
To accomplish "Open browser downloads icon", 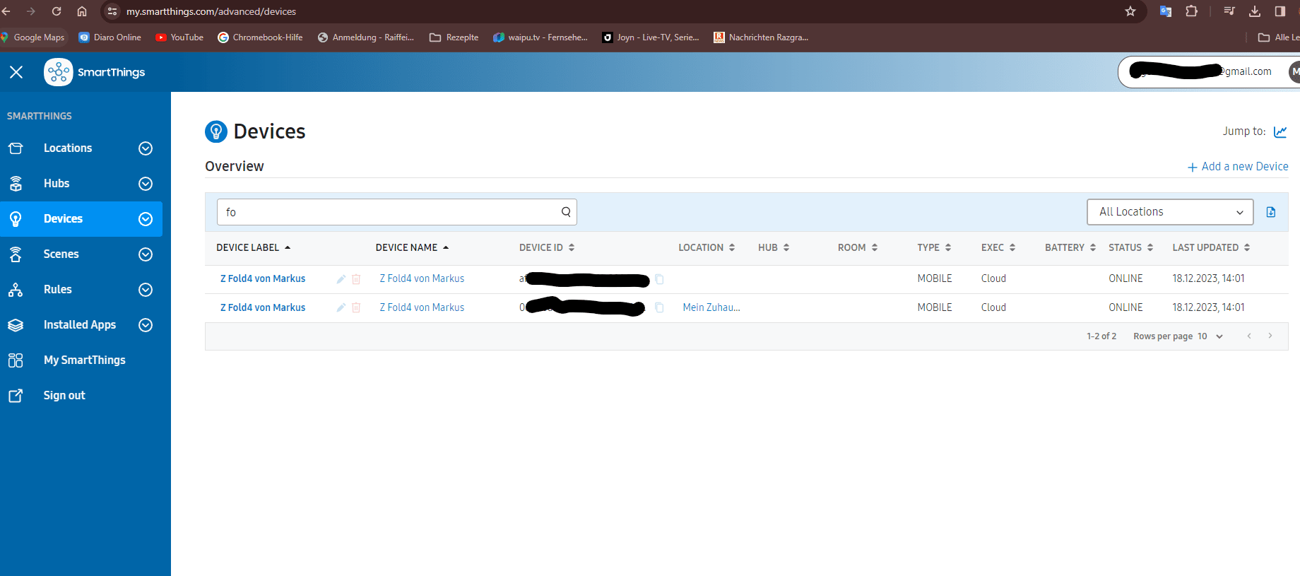I will pyautogui.click(x=1255, y=11).
